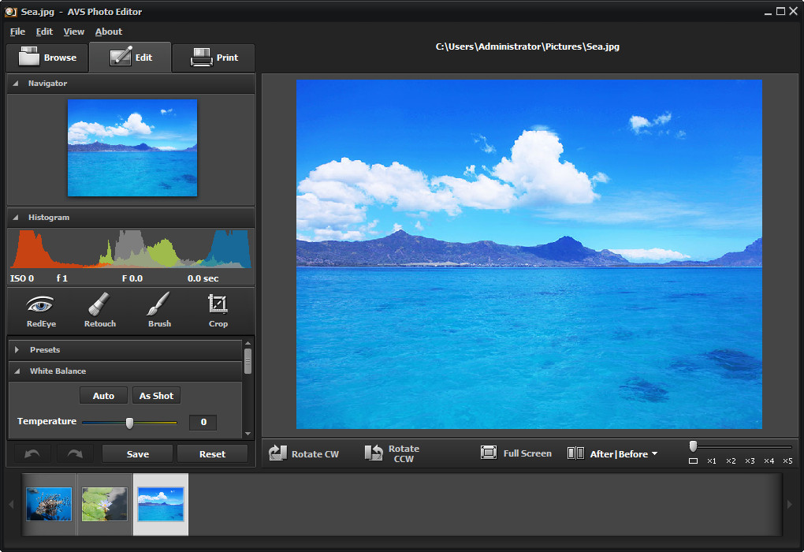Open the File menu
The width and height of the screenshot is (804, 552).
click(x=17, y=32)
